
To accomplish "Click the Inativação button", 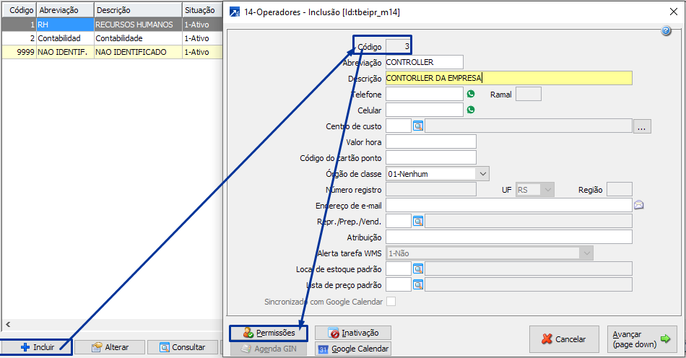I will [353, 333].
